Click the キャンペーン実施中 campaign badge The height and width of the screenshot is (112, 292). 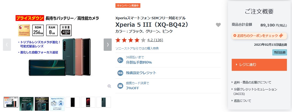click(128, 5)
